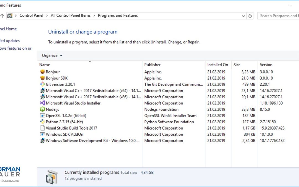Select Windows Software Development Kit entry
Screen dimensions: 299x187
click(93, 141)
